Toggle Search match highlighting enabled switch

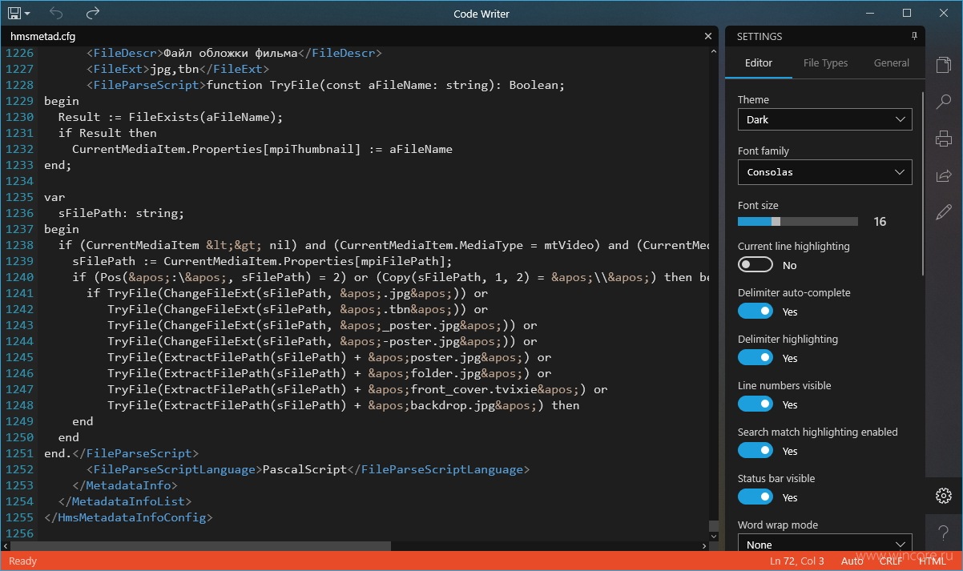click(755, 451)
